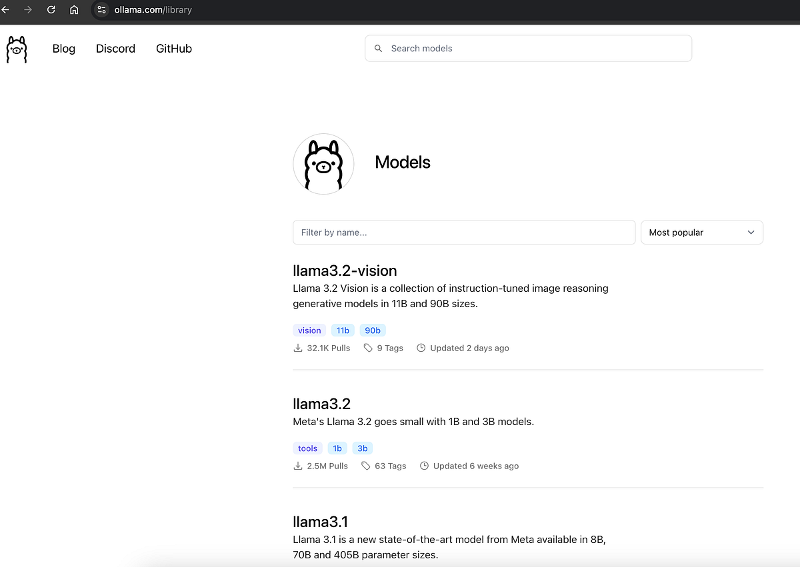Open the Blog navigation item
This screenshot has width=800, height=567.
63,48
